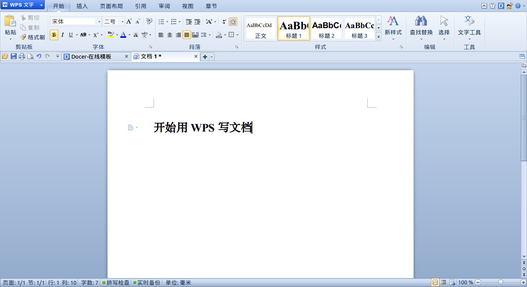Switch to Page Layout view in status bar
Viewport: 527px width, 287px height.
[x=435, y=283]
